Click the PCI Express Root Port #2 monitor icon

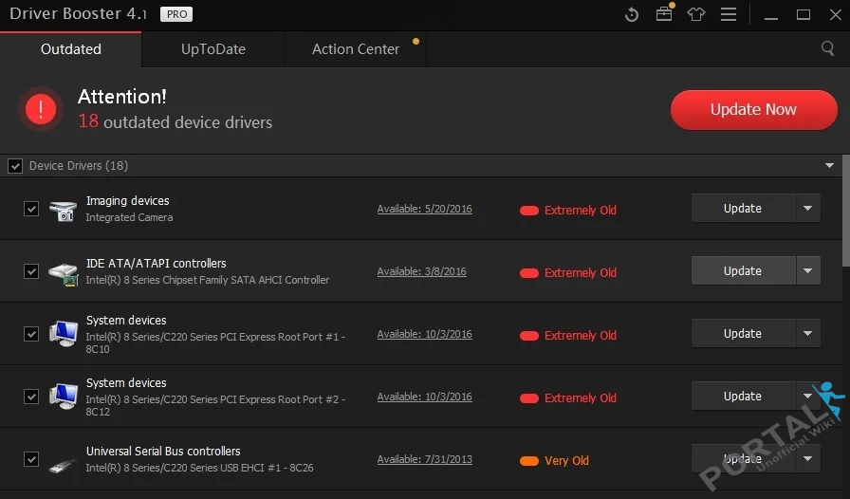point(64,396)
